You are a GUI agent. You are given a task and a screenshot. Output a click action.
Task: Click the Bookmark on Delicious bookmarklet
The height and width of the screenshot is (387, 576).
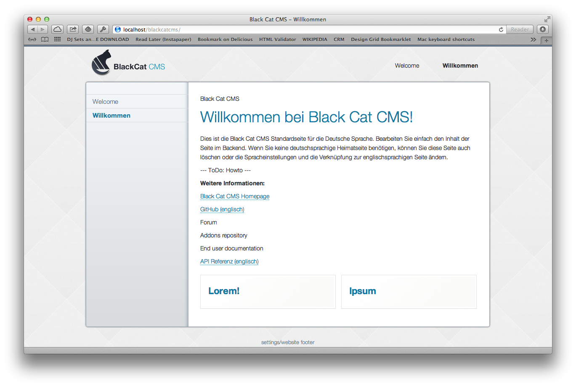(x=225, y=39)
